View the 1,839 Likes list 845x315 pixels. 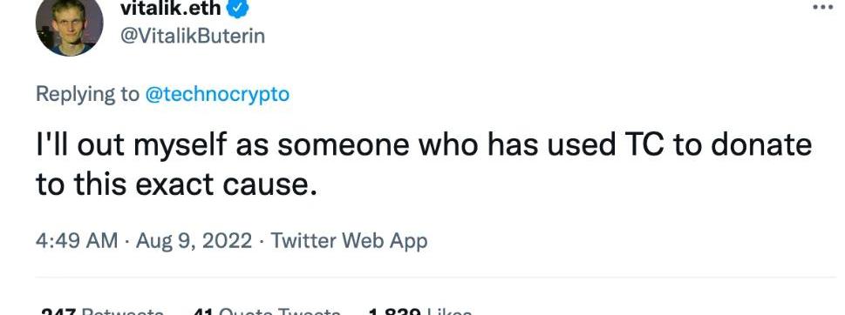(x=419, y=311)
